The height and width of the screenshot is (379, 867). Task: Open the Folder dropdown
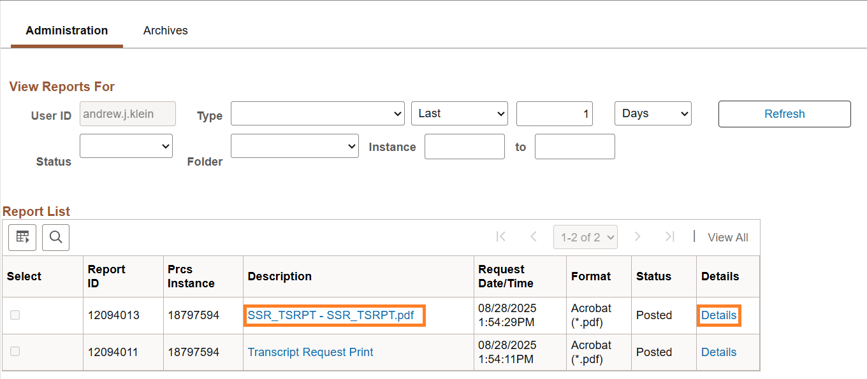click(x=295, y=146)
